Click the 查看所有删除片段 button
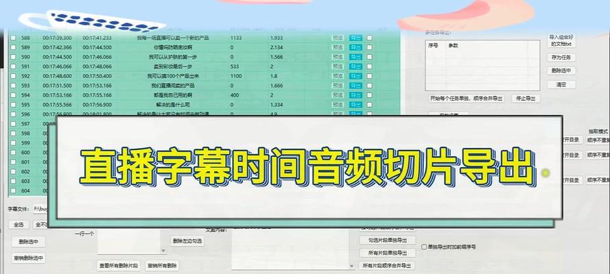610x274 pixels. [x=118, y=266]
